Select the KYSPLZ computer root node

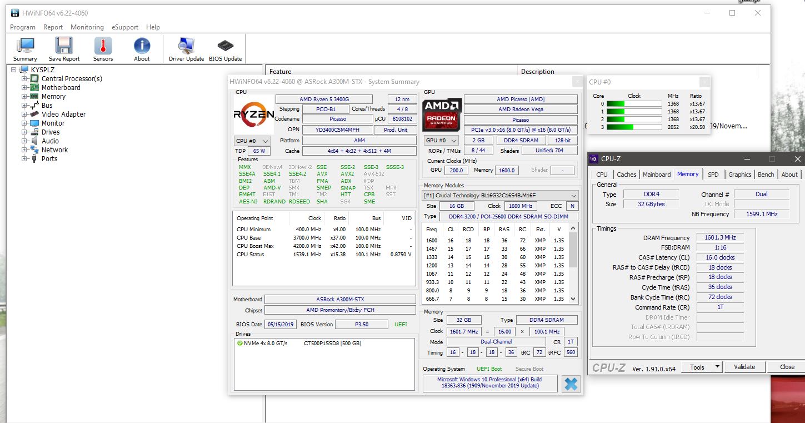pyautogui.click(x=42, y=70)
